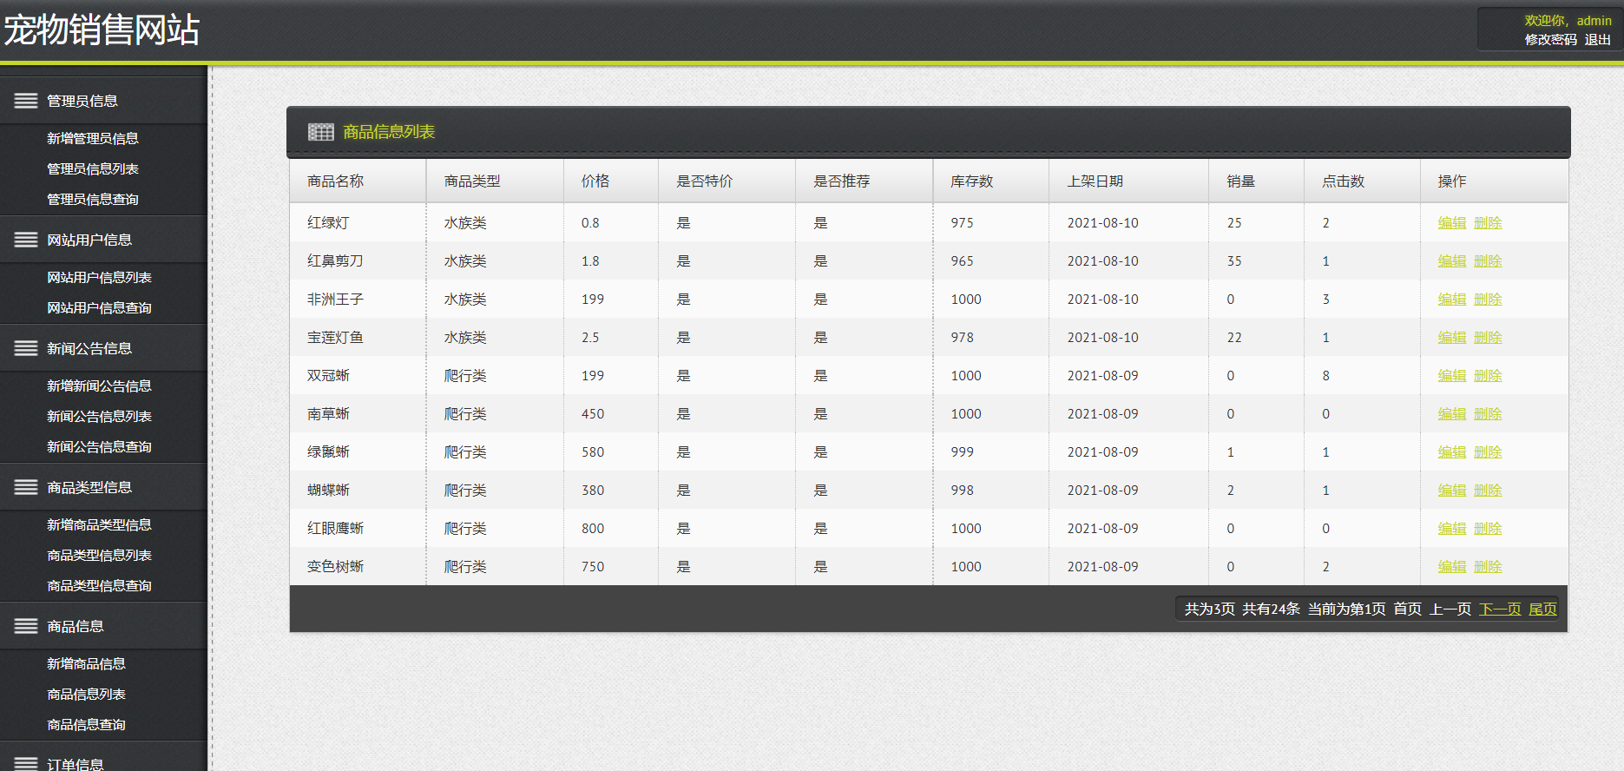Click 编辑 for 南草蜥
This screenshot has width=1624, height=771.
tap(1452, 414)
